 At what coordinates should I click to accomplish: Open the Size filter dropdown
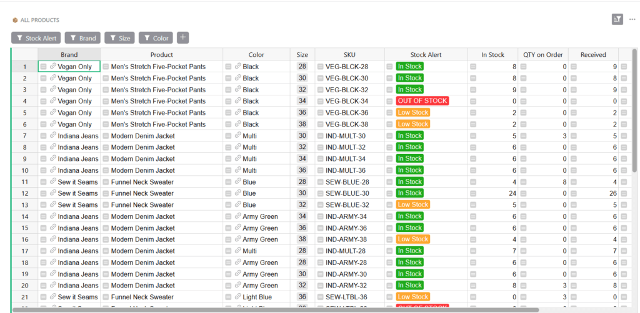point(119,38)
